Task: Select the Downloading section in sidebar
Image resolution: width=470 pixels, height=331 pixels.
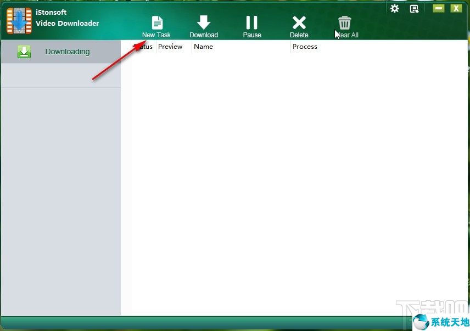Action: 66,51
